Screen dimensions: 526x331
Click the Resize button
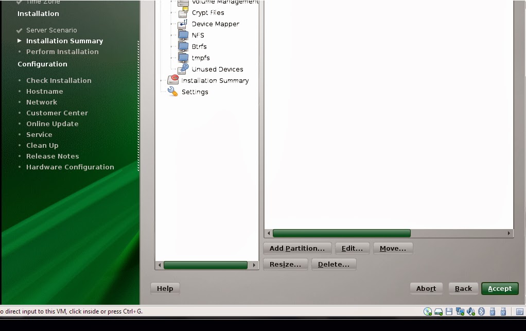[285, 264]
